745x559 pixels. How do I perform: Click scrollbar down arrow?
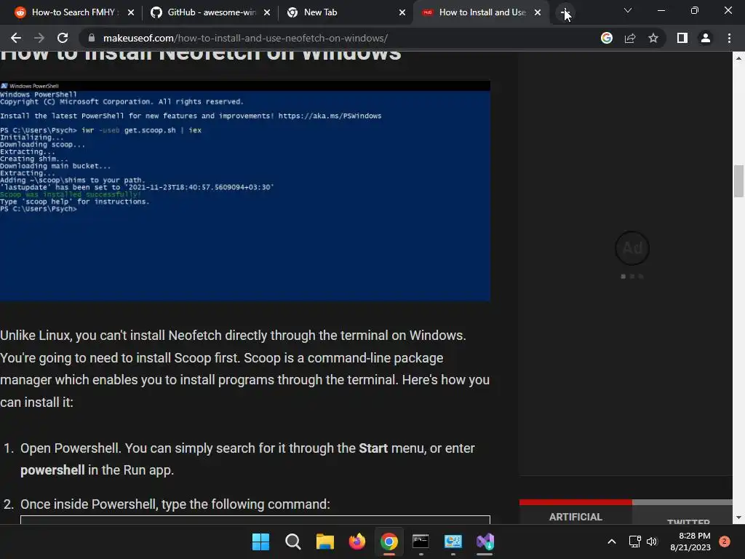[x=738, y=518]
